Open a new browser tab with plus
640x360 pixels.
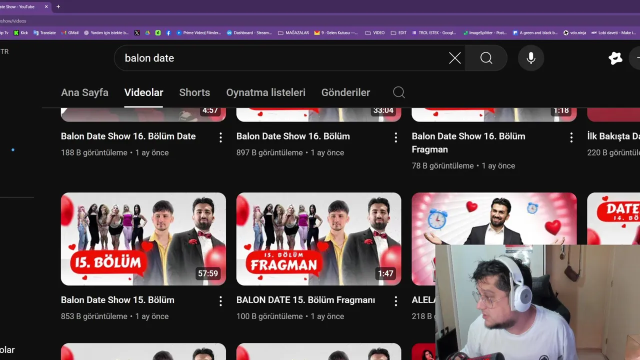coord(58,6)
